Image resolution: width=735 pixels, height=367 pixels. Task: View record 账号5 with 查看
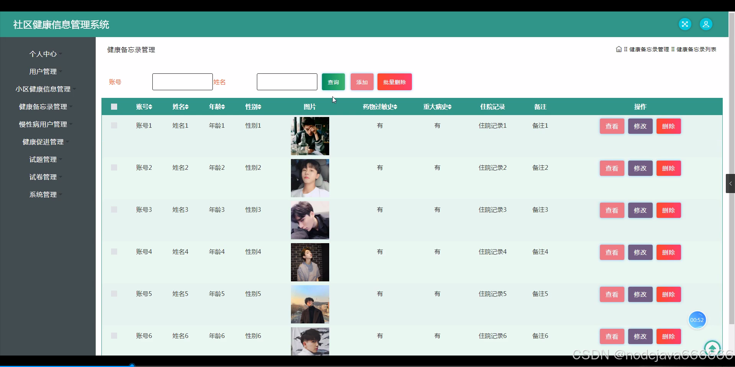coord(612,294)
